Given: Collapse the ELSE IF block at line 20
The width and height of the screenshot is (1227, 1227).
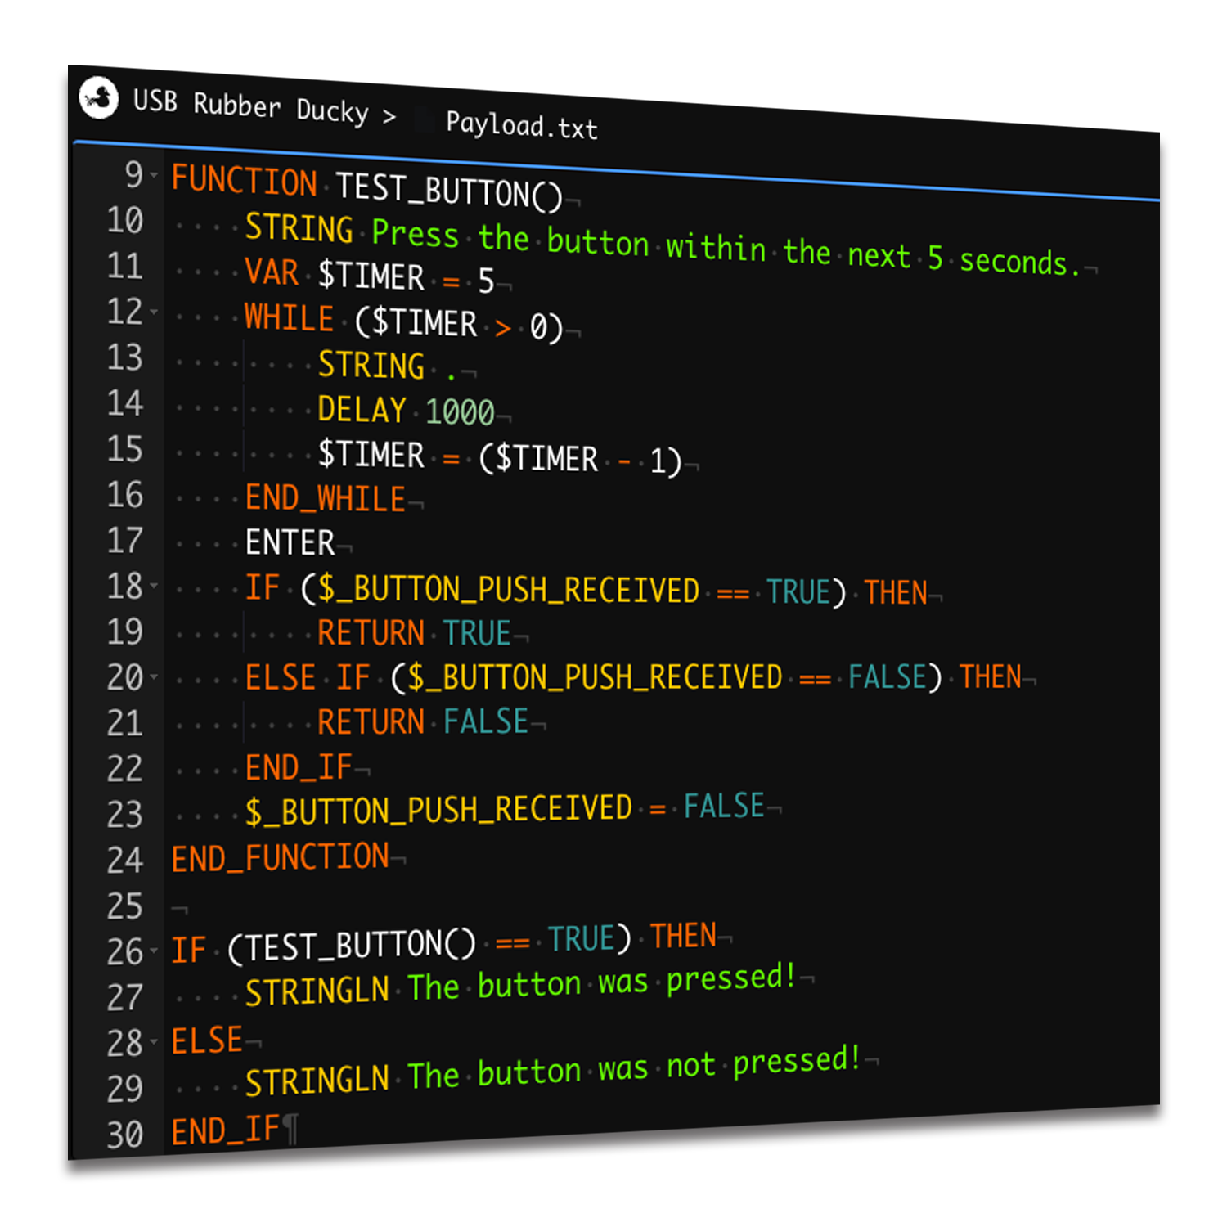Looking at the screenshot, I should (153, 676).
